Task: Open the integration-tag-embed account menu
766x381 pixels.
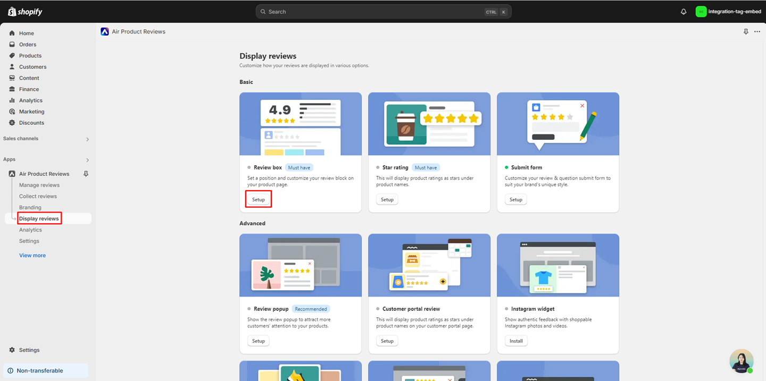Action: click(x=728, y=12)
